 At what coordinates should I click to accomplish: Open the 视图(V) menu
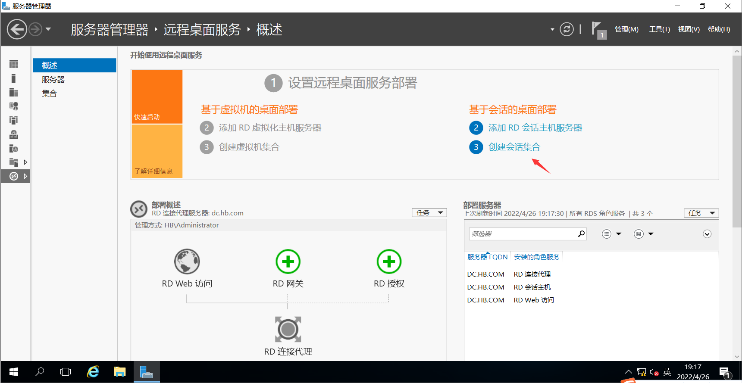coord(689,29)
